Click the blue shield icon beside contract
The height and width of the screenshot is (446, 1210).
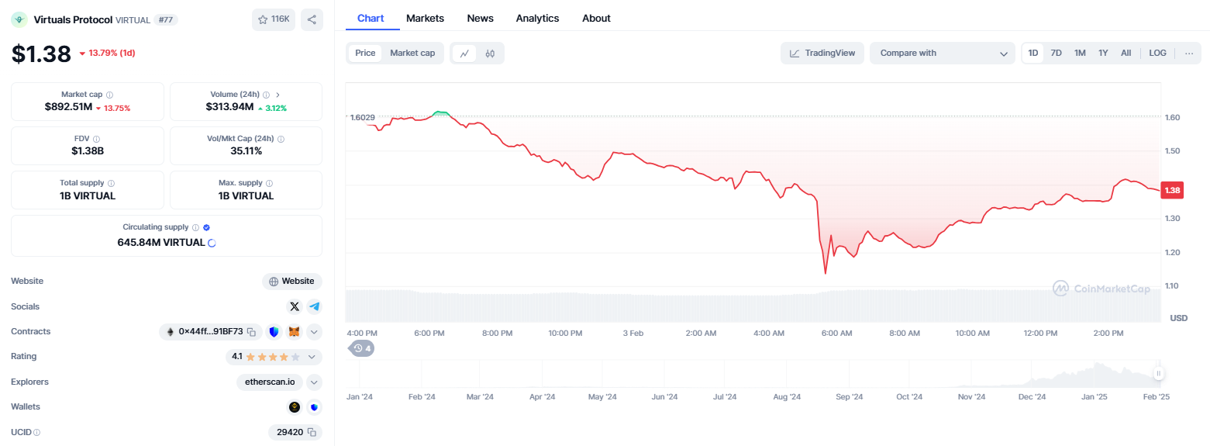tap(274, 332)
